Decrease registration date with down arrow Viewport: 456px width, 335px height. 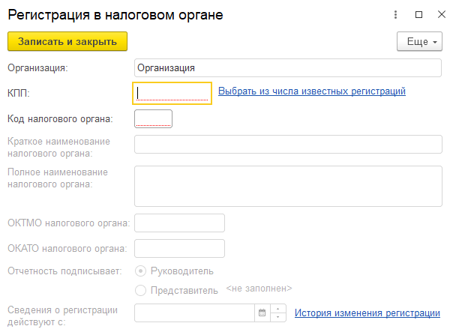coord(278,317)
